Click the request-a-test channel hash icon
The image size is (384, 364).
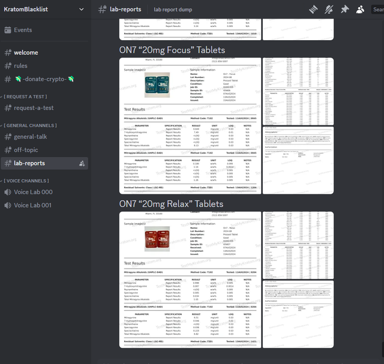tap(8, 108)
